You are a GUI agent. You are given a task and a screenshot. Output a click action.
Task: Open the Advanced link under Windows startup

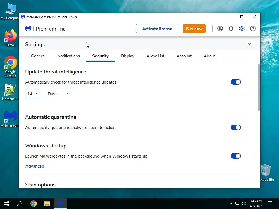click(x=35, y=166)
